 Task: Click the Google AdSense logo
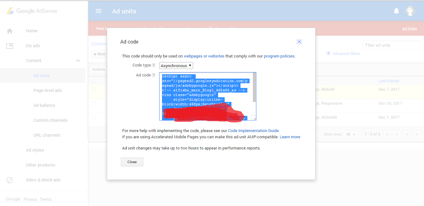point(32,11)
